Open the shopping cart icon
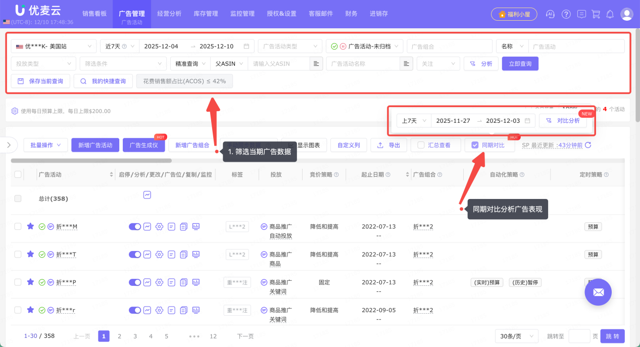 click(x=596, y=14)
